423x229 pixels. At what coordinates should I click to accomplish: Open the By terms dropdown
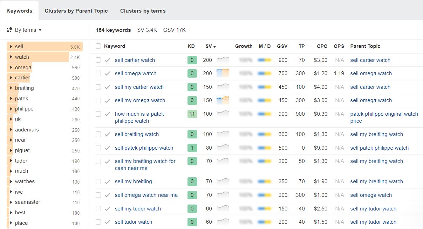28,30
